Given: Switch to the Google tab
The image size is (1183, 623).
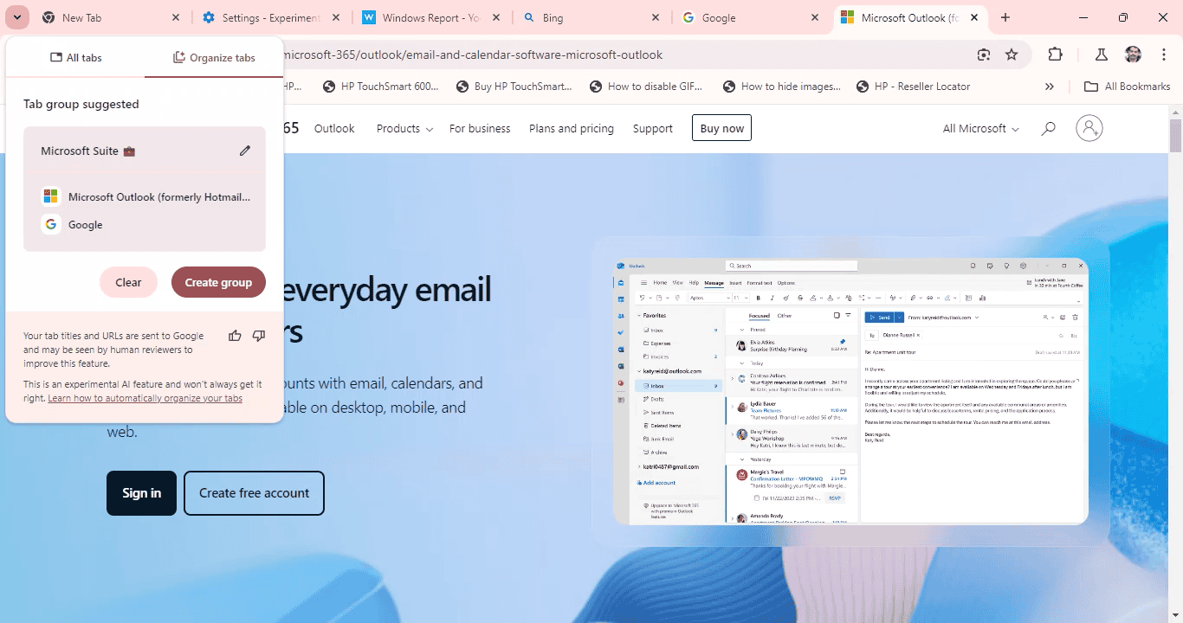Looking at the screenshot, I should click(750, 17).
